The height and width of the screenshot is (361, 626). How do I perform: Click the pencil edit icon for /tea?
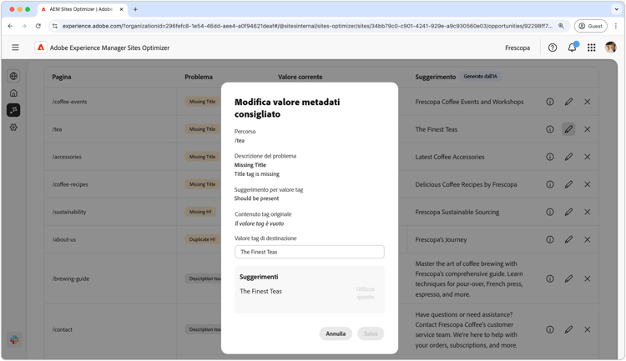point(568,129)
